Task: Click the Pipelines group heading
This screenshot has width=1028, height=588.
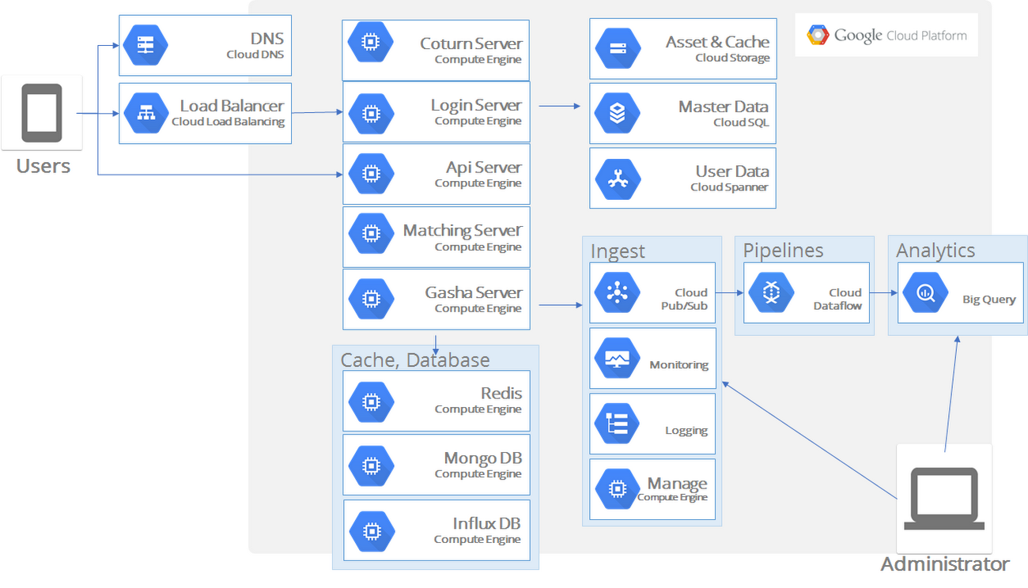Action: [783, 251]
